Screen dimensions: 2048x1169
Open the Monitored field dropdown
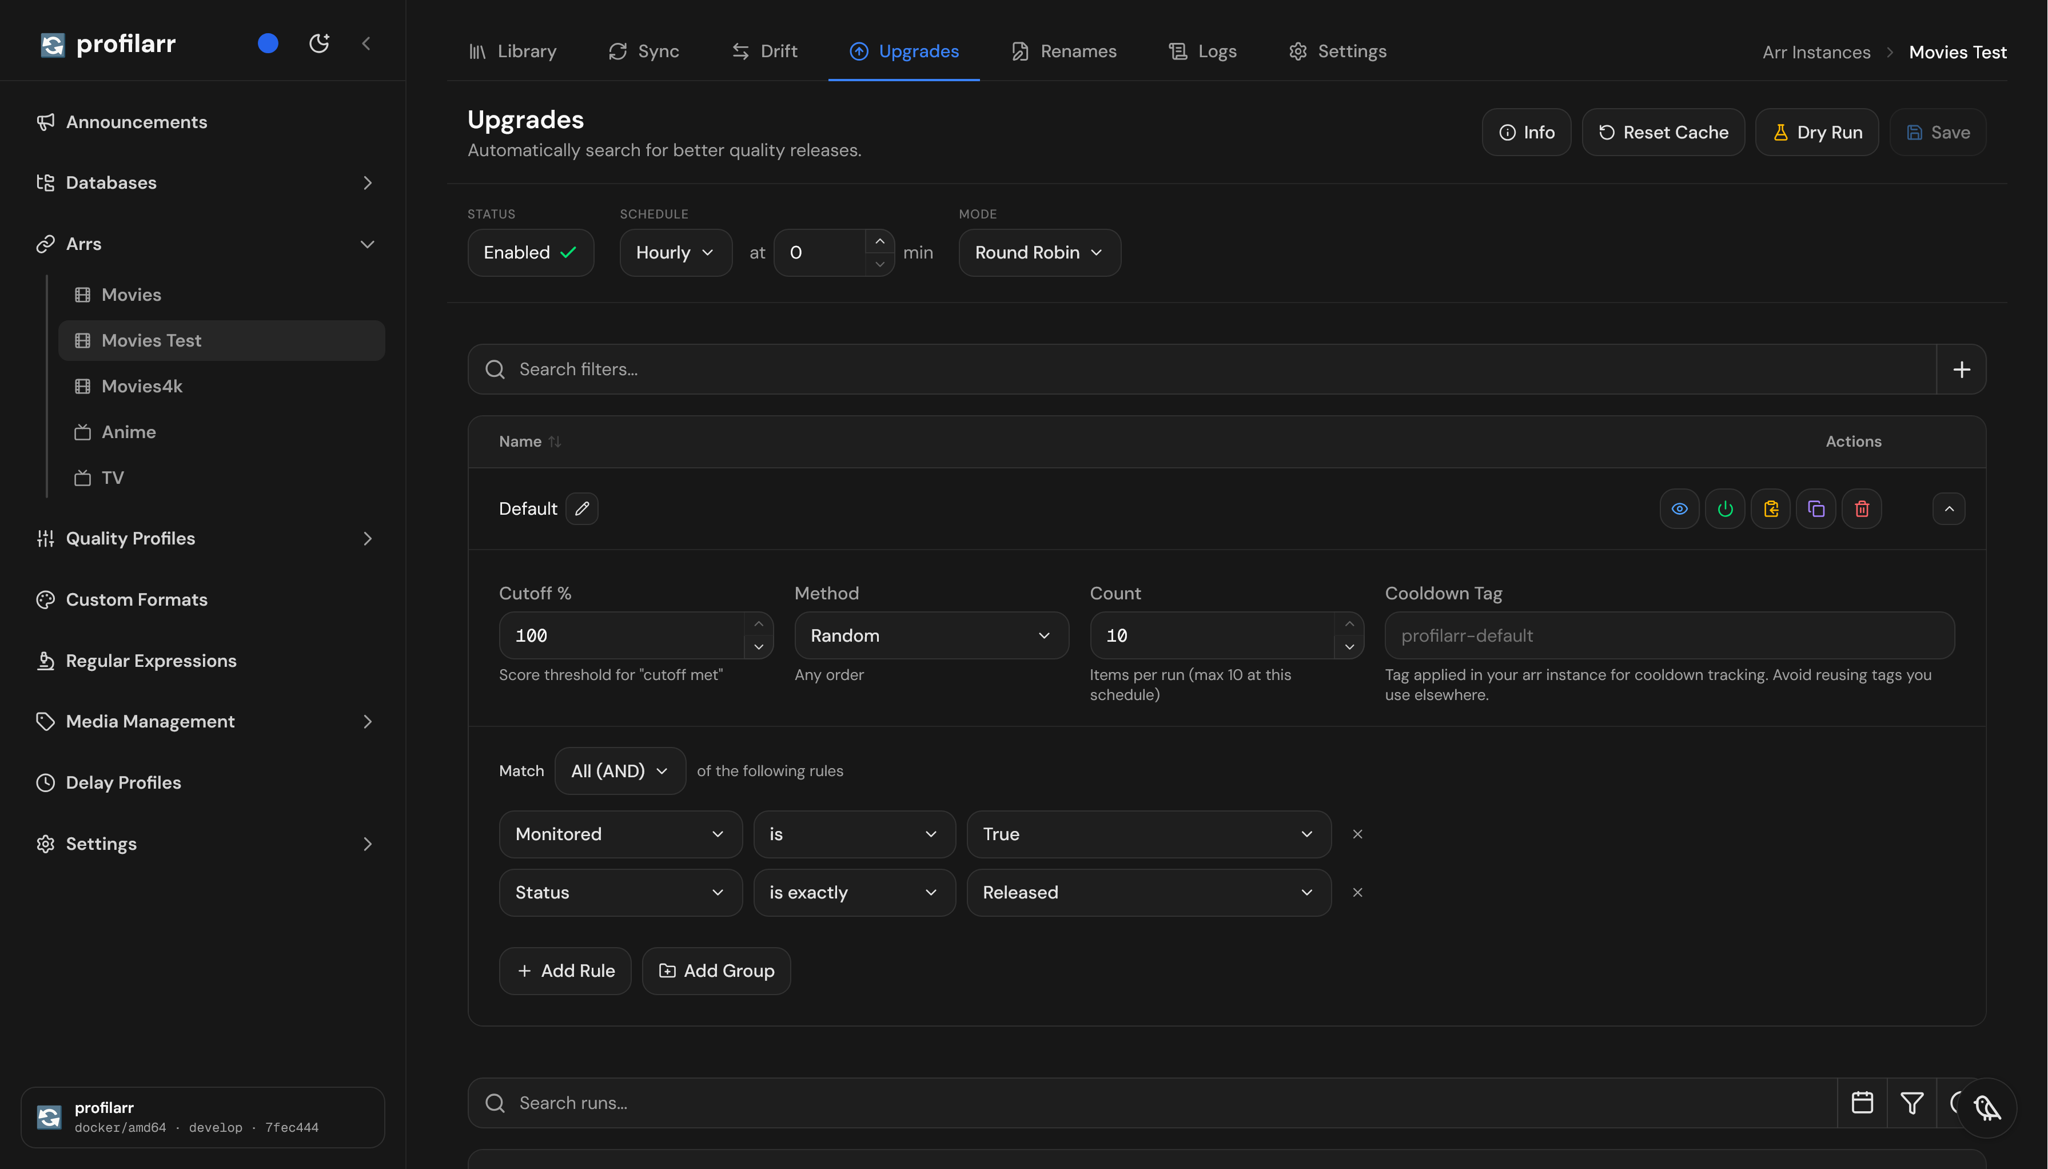click(620, 834)
